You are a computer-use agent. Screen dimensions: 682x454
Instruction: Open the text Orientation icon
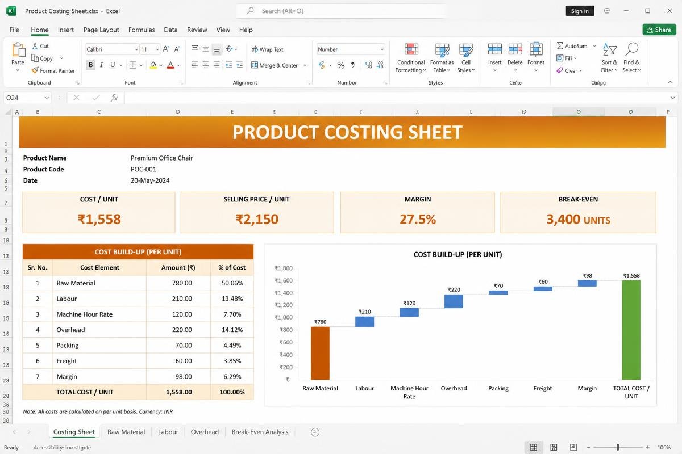pyautogui.click(x=229, y=49)
